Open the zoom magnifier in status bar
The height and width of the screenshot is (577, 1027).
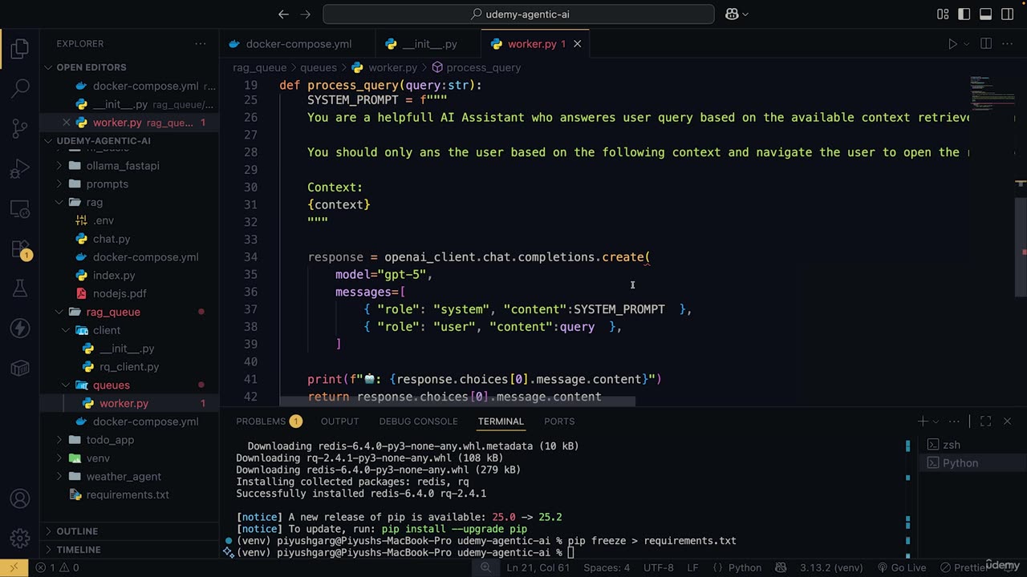485,567
